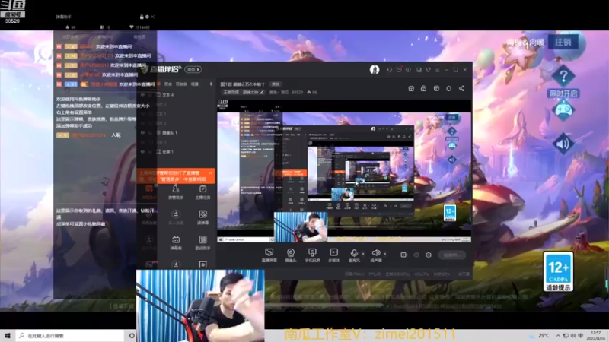609x342 pixels.
Task: Toggle lock on 全屏 1 source
Action: click(150, 151)
